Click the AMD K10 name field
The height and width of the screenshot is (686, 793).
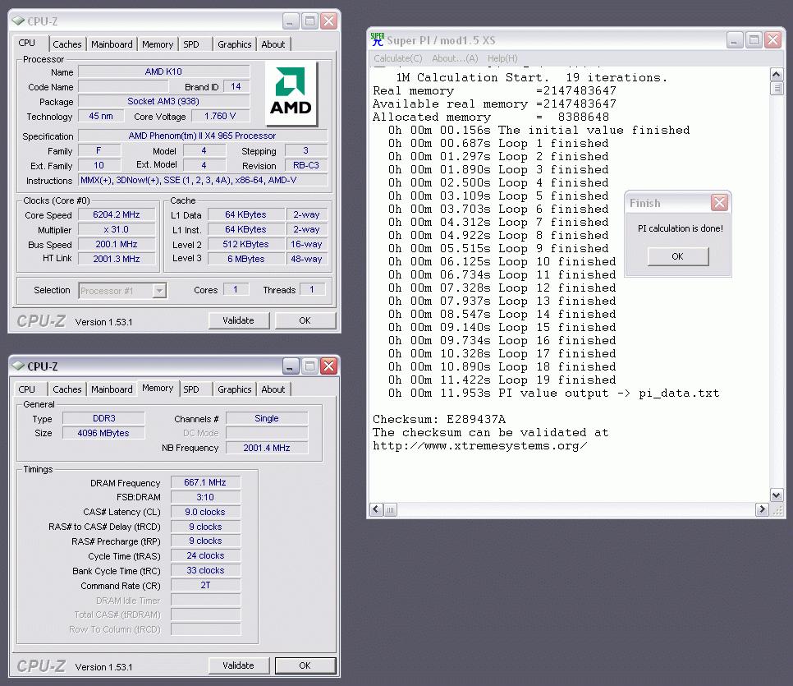pyautogui.click(x=163, y=71)
